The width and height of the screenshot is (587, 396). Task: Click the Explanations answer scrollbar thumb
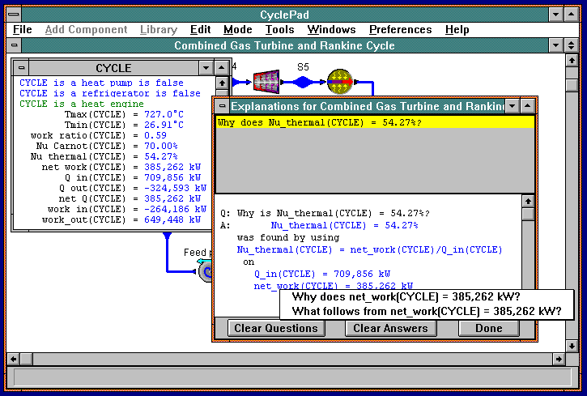528,215
